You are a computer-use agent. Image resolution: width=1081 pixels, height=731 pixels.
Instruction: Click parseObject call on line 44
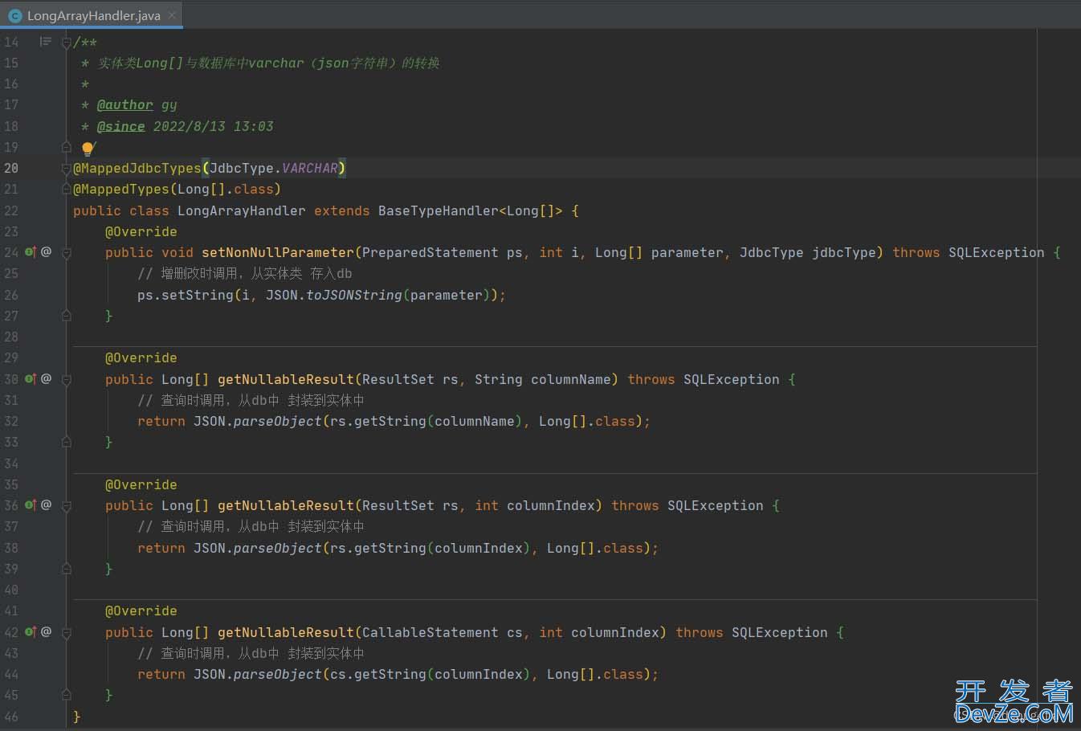278,674
